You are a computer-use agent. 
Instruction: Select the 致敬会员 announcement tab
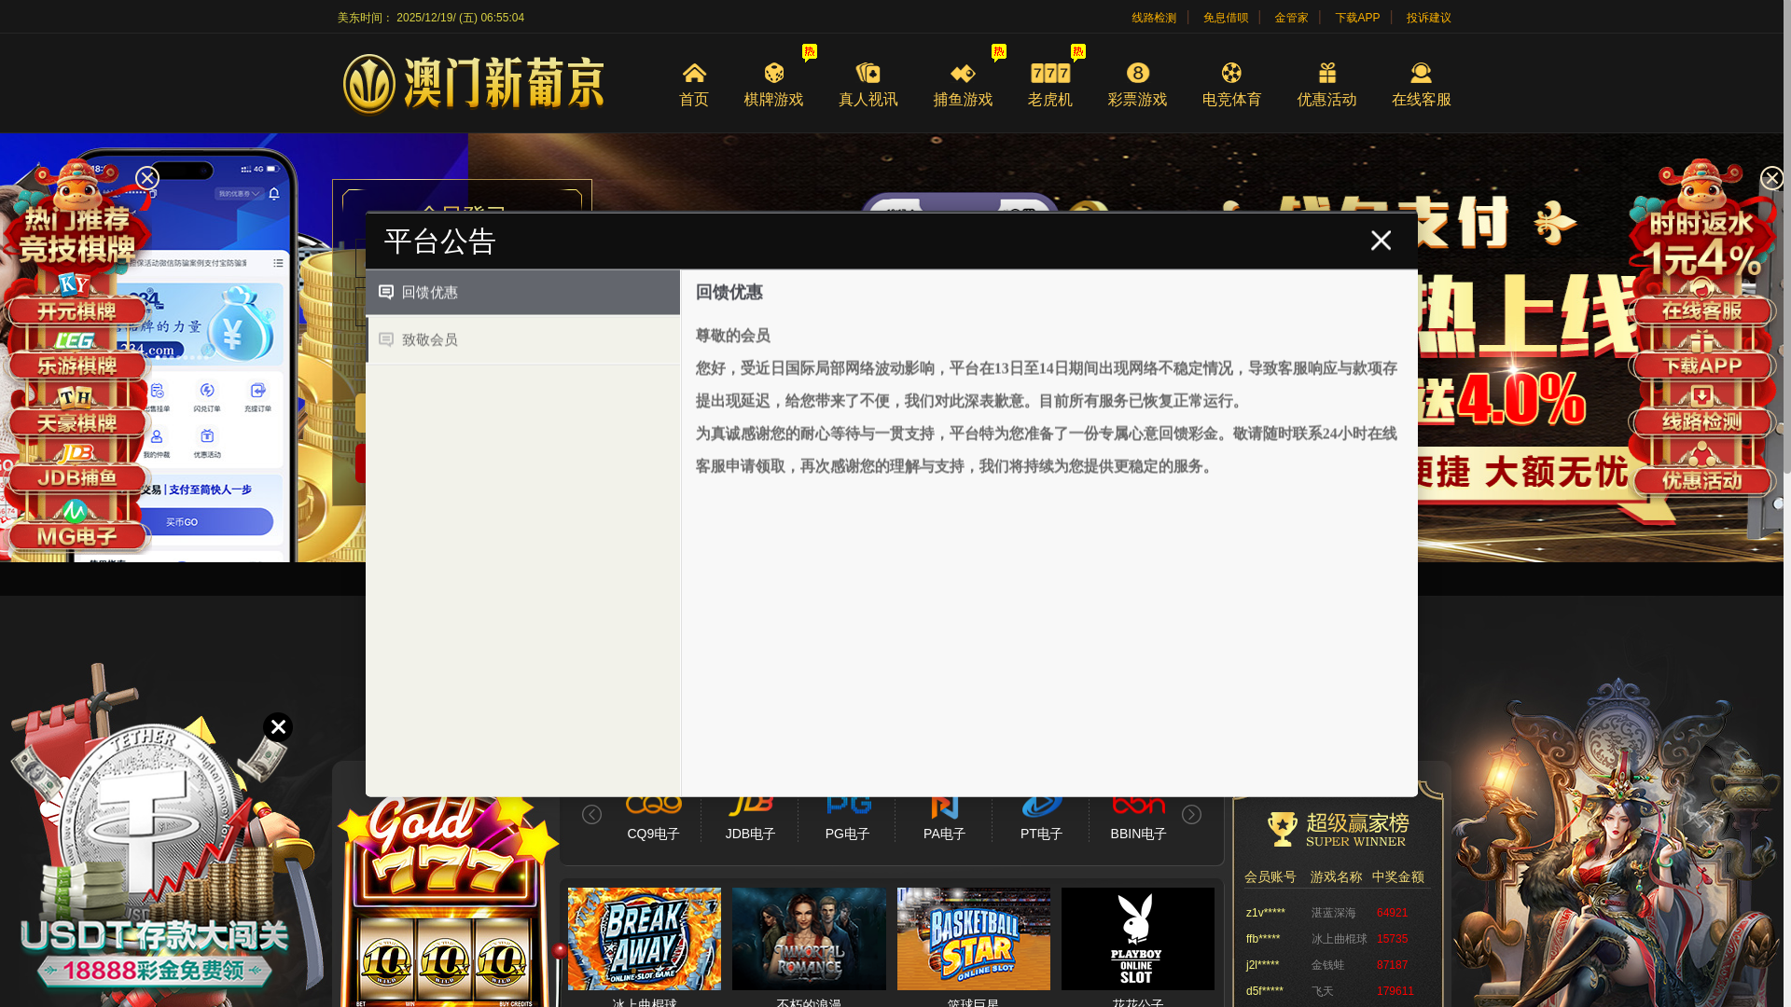[522, 340]
